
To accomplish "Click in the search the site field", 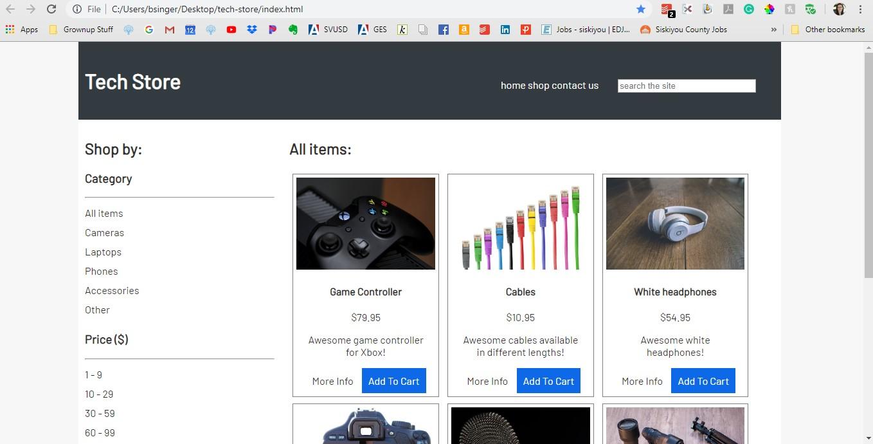I will click(x=687, y=86).
